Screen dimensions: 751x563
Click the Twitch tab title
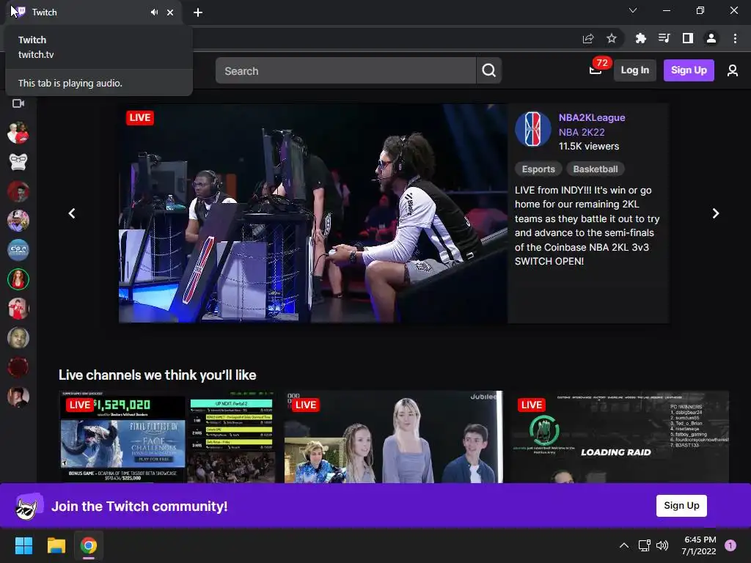pos(45,12)
